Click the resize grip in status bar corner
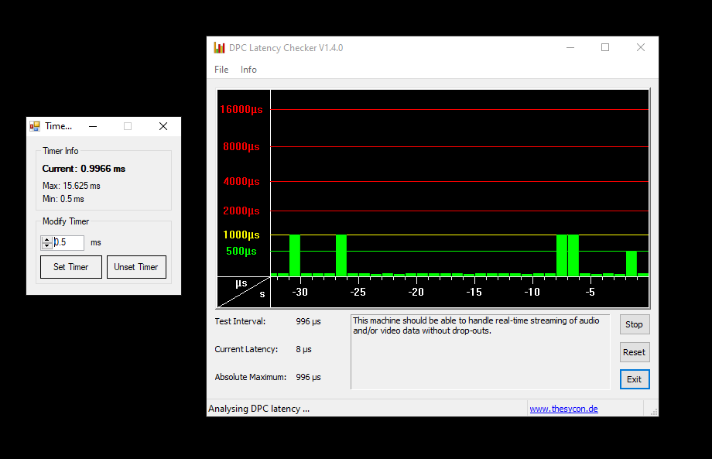Viewport: 712px width, 459px height. (654, 412)
